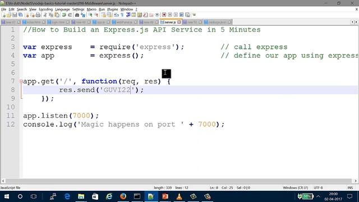Toggle word wrap in the toolbar
Viewport: 359px width, 202px height.
click(x=116, y=15)
